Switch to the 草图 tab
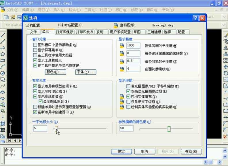This screenshot has width=228, height=166. click(139, 32)
